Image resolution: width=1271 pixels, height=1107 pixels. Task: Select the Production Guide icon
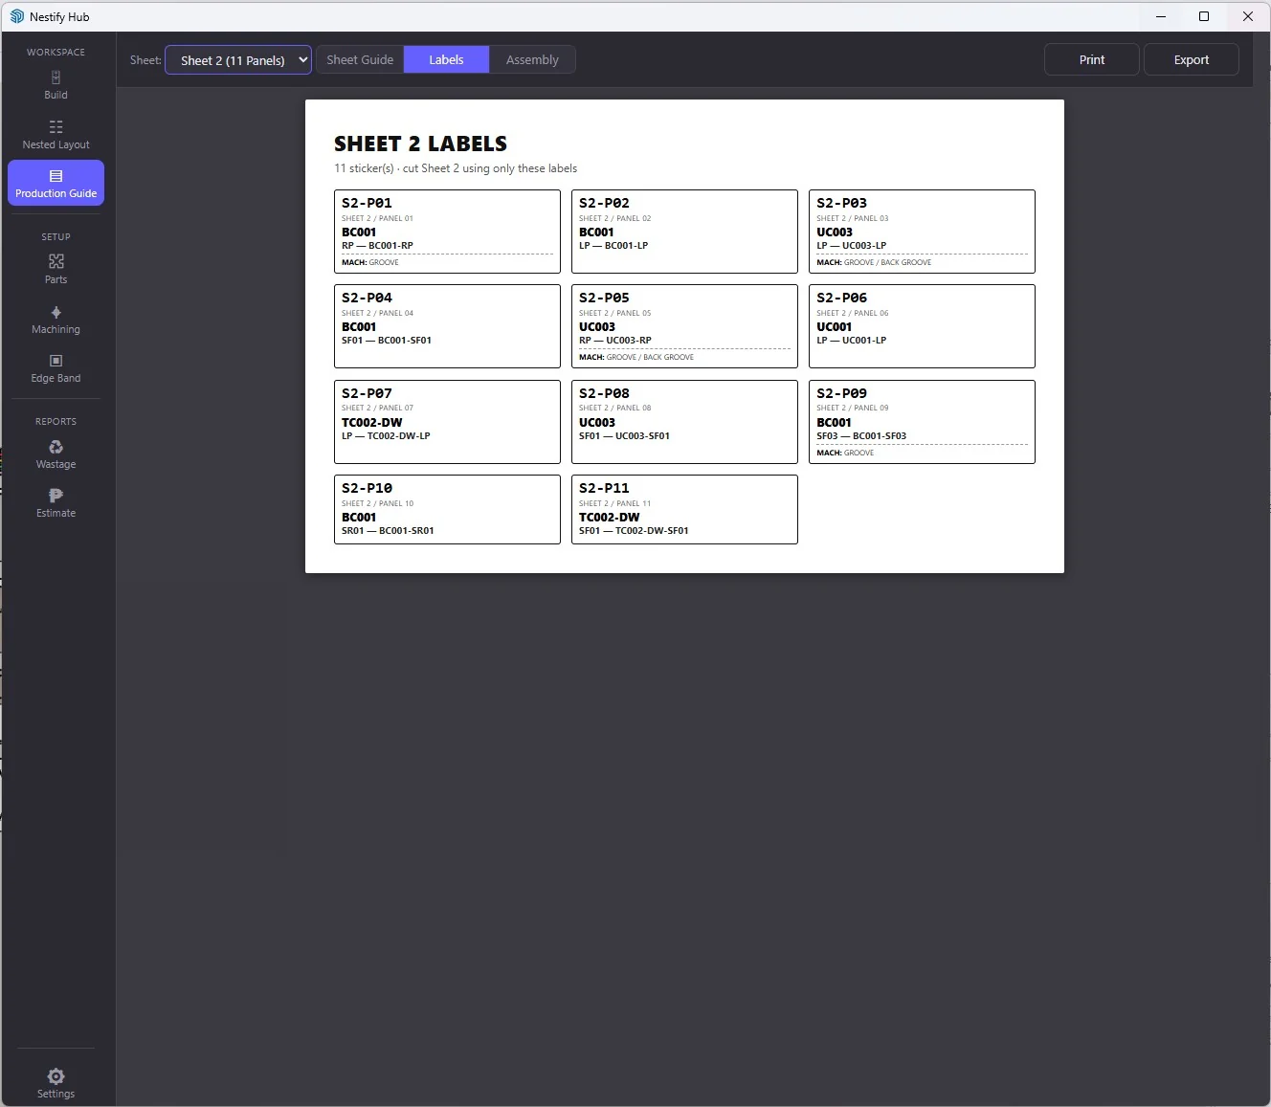pos(56,176)
